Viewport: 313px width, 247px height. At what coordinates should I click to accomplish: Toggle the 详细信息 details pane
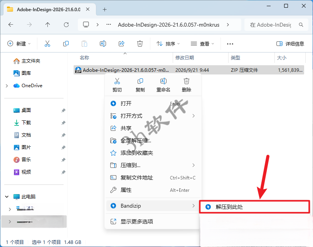click(290, 44)
